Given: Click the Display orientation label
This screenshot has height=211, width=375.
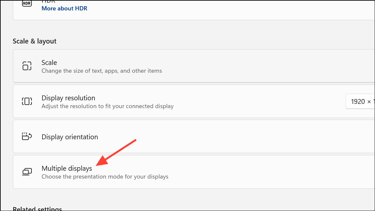Looking at the screenshot, I should coord(70,137).
